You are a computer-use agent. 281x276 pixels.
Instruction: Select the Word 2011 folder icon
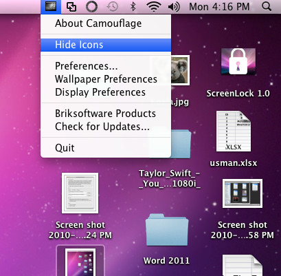167,230
